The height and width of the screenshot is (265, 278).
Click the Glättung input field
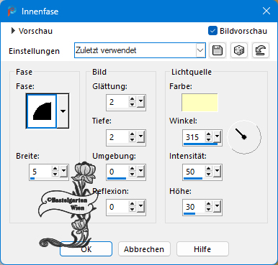117,102
